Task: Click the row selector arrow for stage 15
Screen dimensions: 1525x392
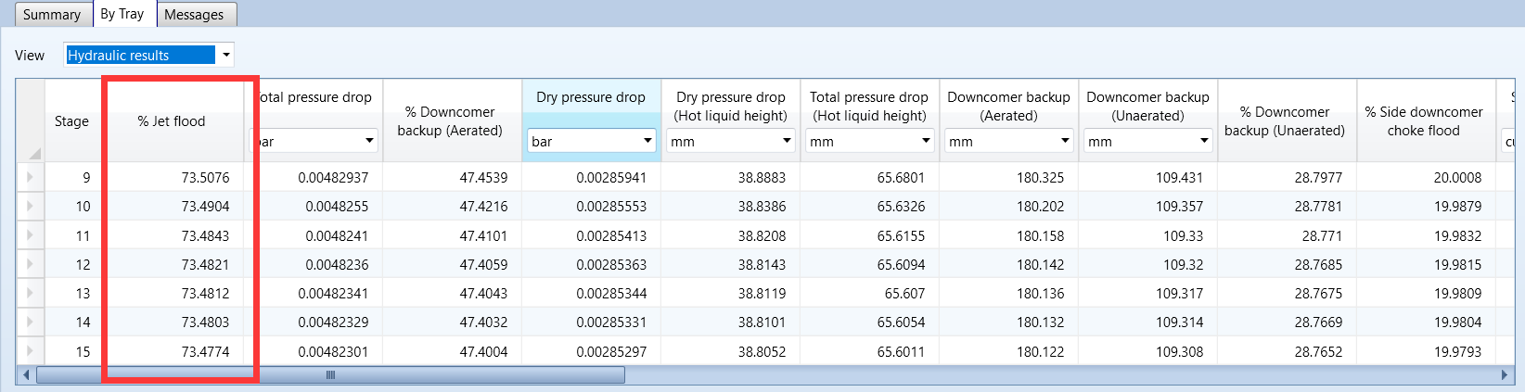Action: pos(30,351)
